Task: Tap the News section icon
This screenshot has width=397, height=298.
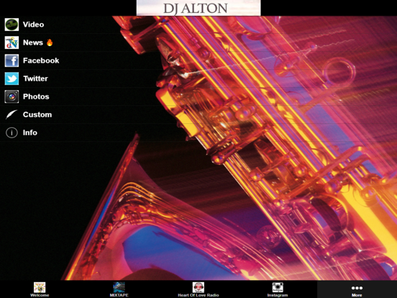Action: click(12, 42)
